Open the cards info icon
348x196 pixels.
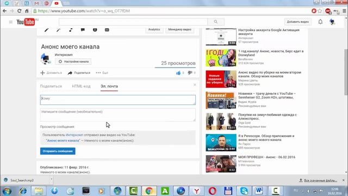95,29
